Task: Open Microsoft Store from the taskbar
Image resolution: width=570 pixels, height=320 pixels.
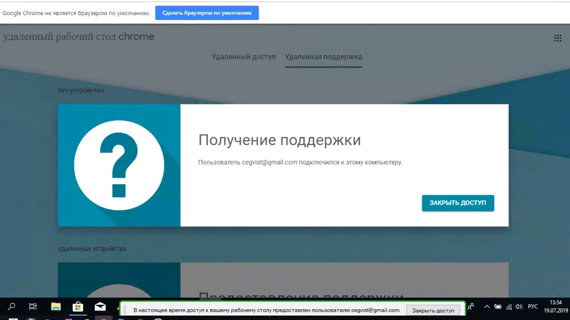Action: [78, 307]
